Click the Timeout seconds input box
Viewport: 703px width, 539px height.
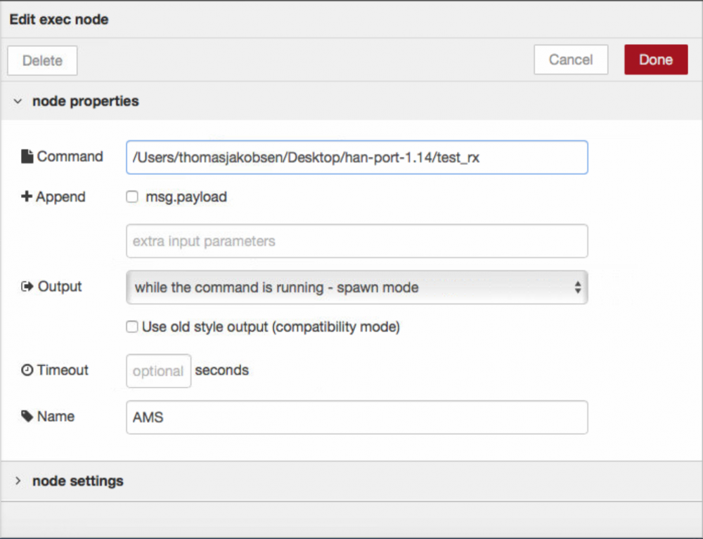click(x=158, y=371)
